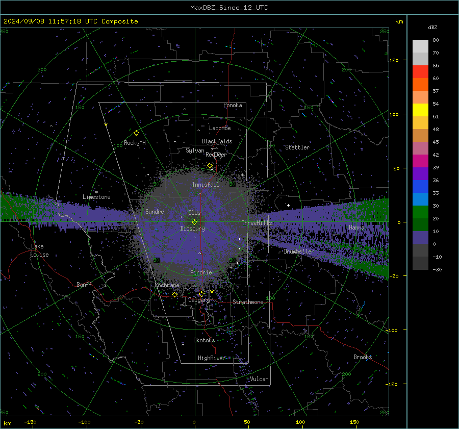
Task: Click the Okotoks town label
Action: tap(204, 340)
